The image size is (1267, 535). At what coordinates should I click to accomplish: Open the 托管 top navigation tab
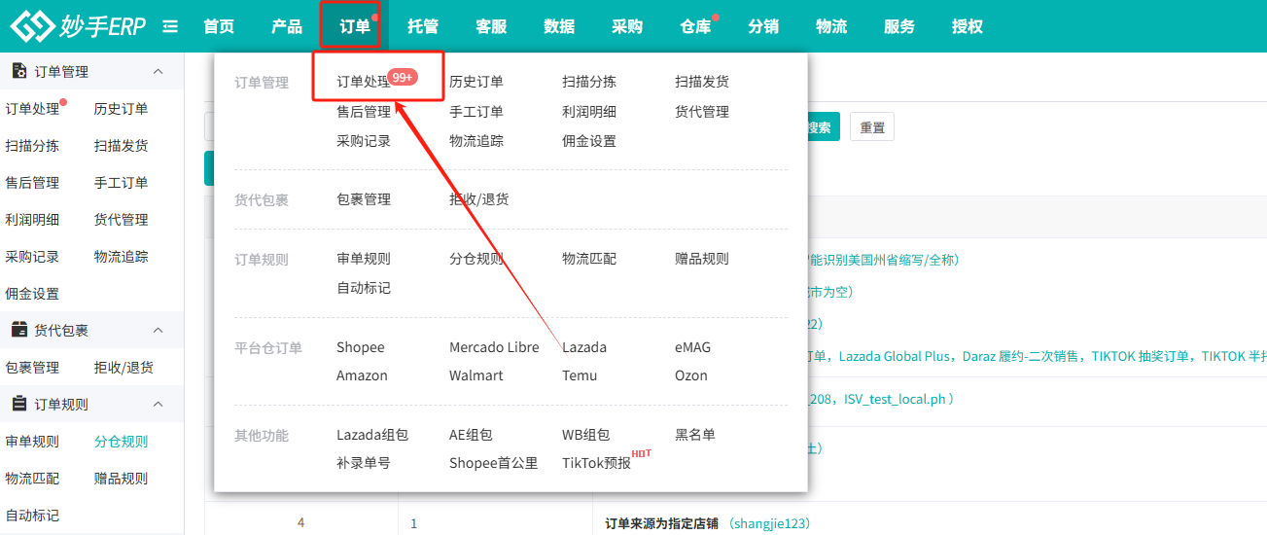pos(423,26)
